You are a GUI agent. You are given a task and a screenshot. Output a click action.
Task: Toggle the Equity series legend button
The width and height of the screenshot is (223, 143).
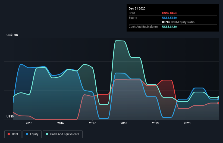pyautogui.click(x=32, y=134)
